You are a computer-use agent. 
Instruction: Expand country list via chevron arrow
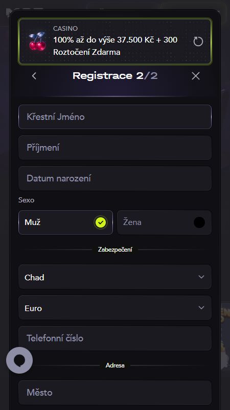click(201, 277)
